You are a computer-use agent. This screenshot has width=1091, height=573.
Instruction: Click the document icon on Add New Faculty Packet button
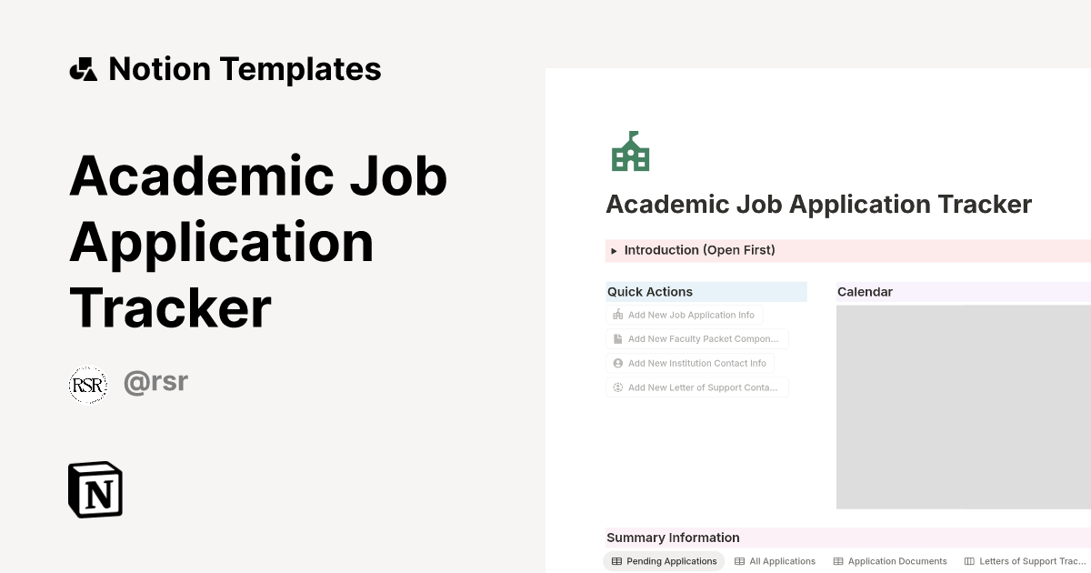click(616, 338)
